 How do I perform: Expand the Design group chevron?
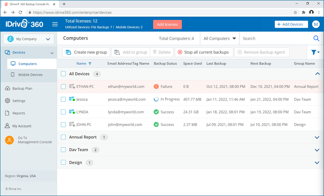(317, 163)
